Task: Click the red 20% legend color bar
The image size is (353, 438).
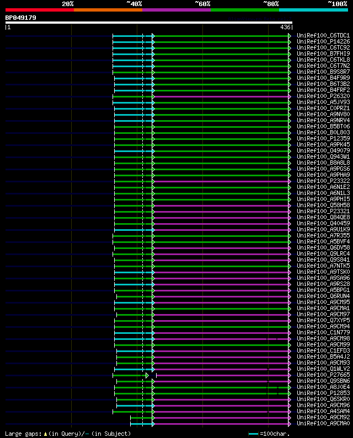Action: [40, 10]
